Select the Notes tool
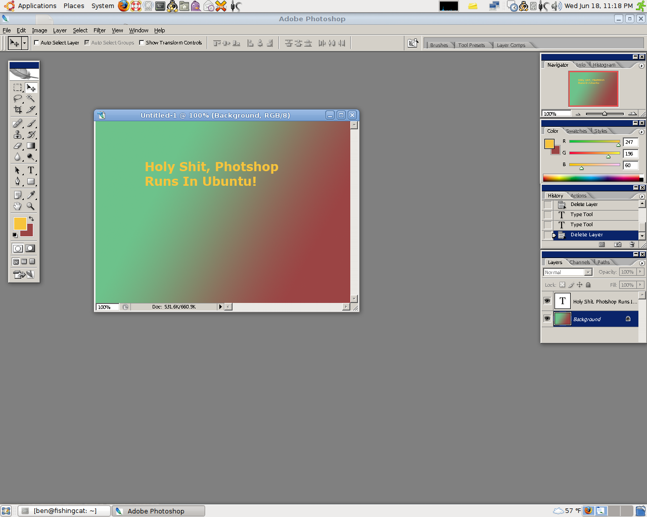Image resolution: width=647 pixels, height=517 pixels. click(18, 195)
